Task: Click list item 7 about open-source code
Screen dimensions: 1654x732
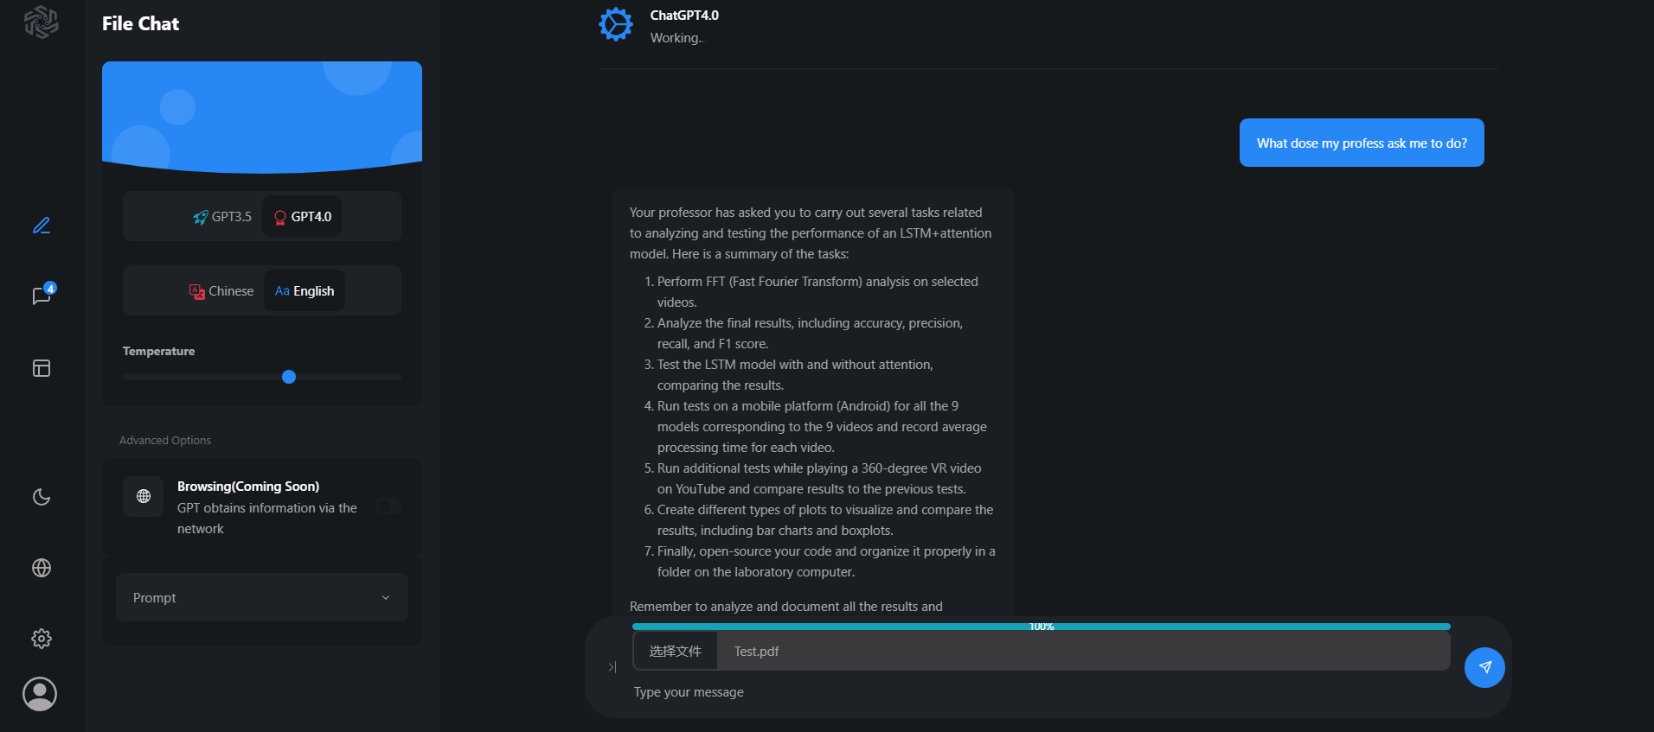Action: click(819, 562)
